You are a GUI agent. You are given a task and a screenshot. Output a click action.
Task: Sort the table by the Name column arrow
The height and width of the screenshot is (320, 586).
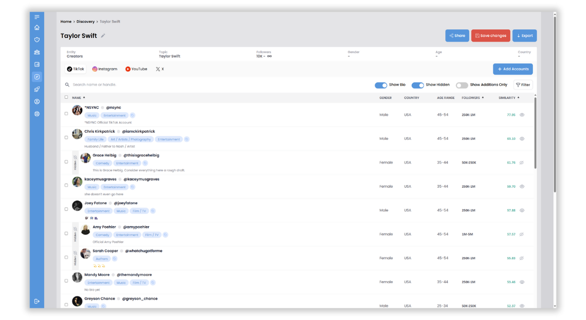pos(84,98)
